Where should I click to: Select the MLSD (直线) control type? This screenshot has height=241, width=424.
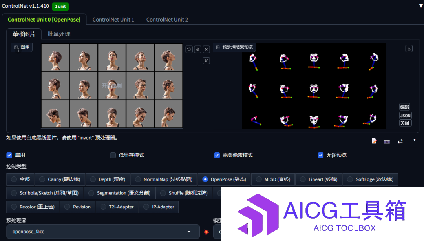273,179
